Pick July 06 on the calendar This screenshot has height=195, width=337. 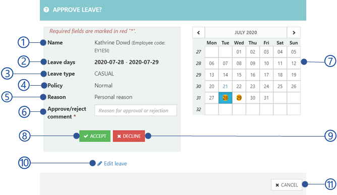(x=212, y=63)
